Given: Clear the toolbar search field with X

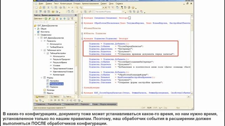Looking at the screenshot, I should point(106,7).
